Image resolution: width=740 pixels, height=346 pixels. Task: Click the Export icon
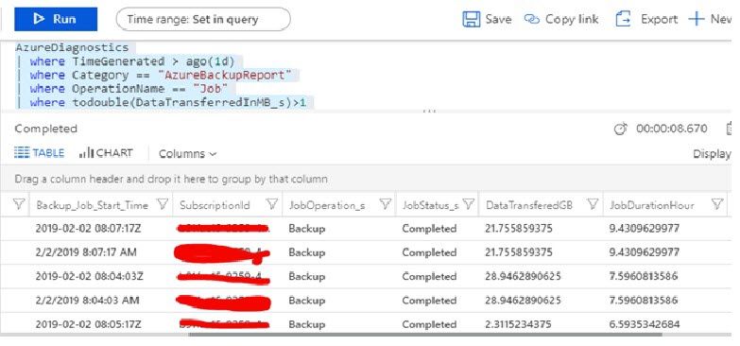point(623,19)
